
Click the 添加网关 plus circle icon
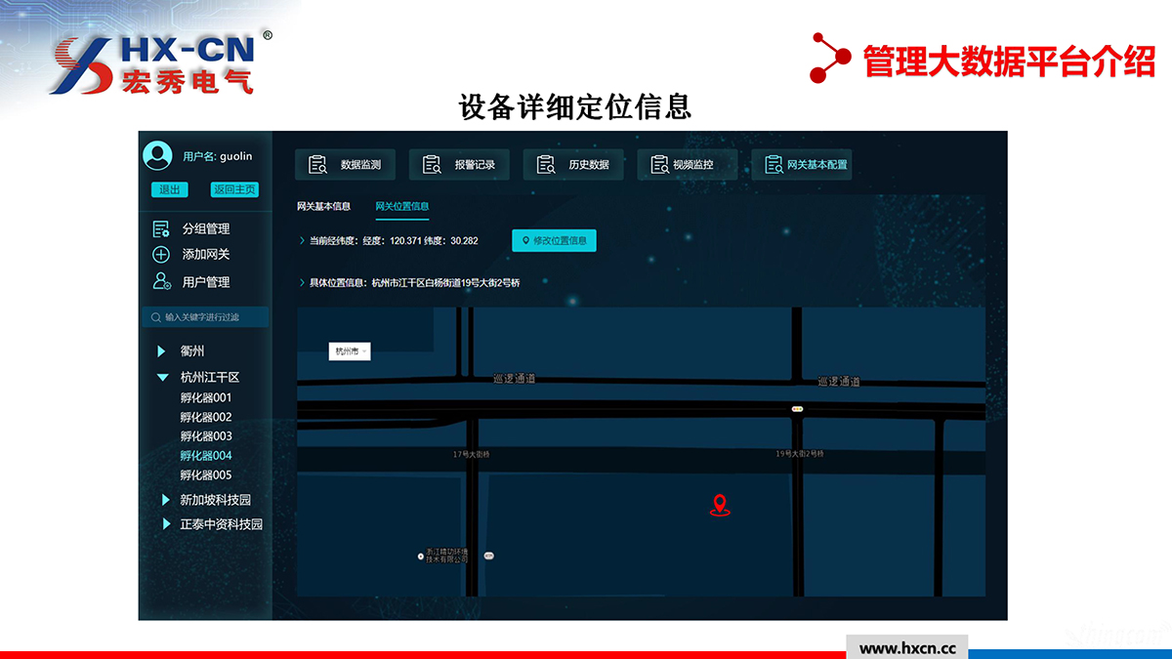(x=161, y=255)
